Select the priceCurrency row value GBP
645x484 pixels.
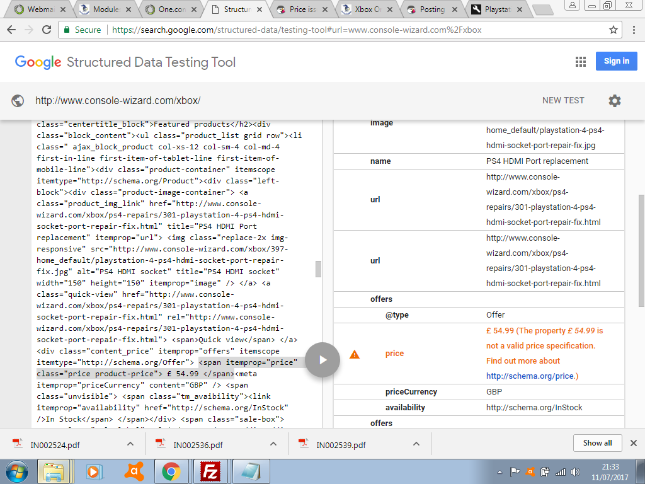(x=494, y=392)
